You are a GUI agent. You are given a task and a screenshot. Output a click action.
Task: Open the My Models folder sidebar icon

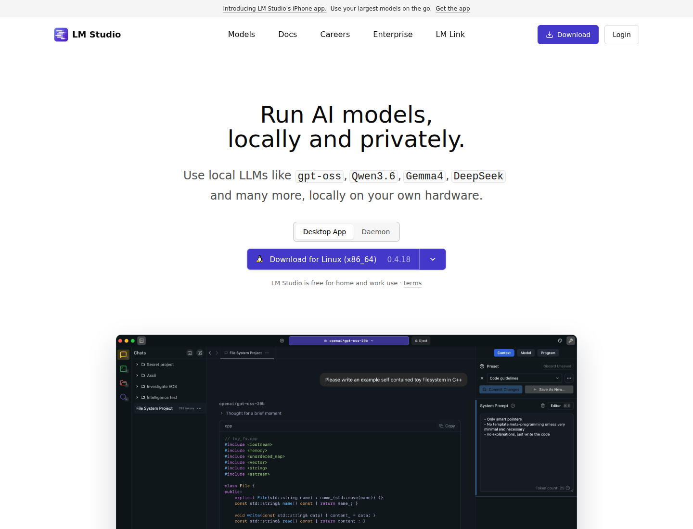click(x=123, y=383)
